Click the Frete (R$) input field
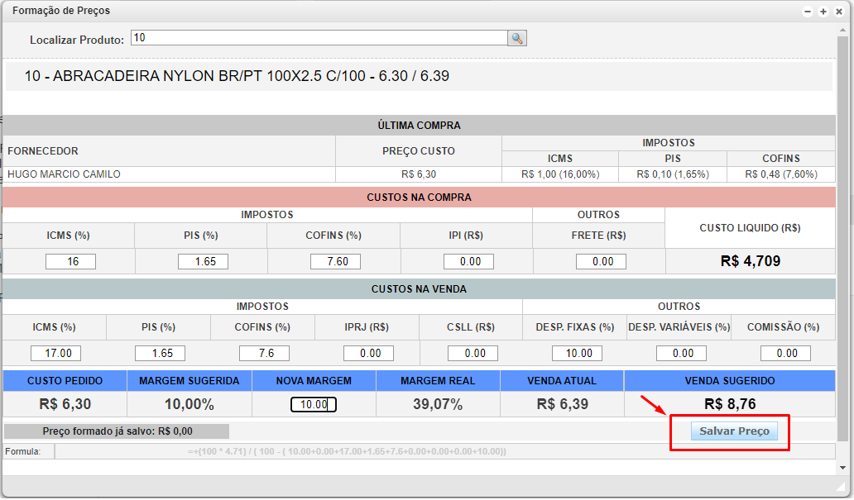The width and height of the screenshot is (854, 500). coord(601,261)
